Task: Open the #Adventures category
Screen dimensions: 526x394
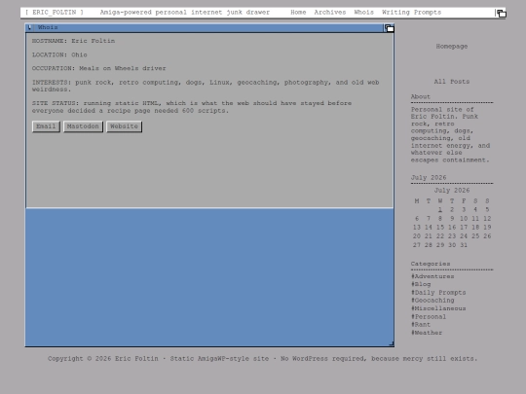Action: pos(432,276)
